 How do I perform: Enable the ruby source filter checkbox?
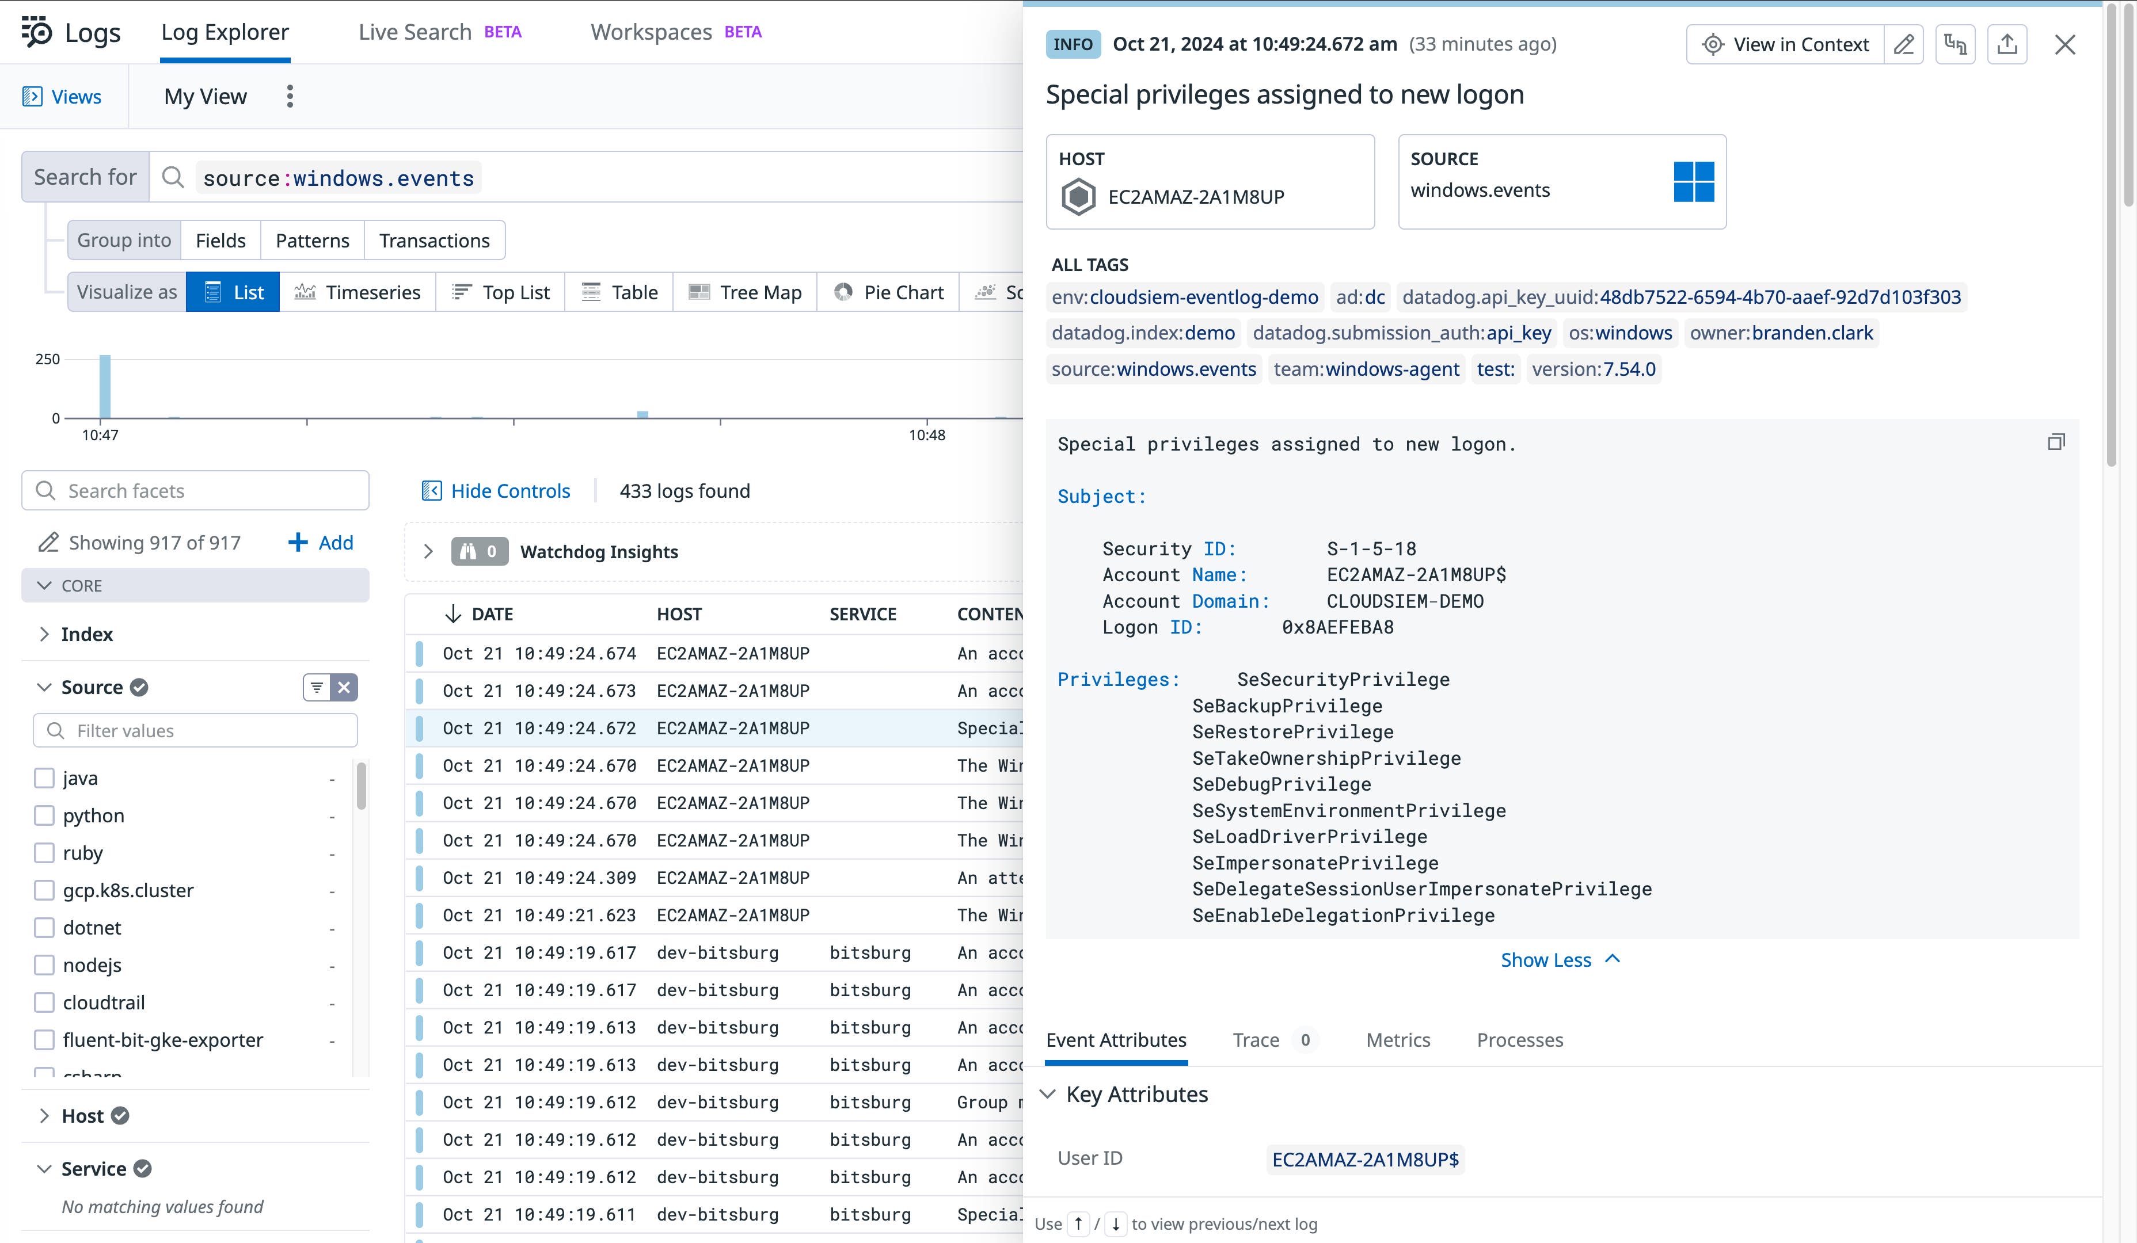click(43, 853)
